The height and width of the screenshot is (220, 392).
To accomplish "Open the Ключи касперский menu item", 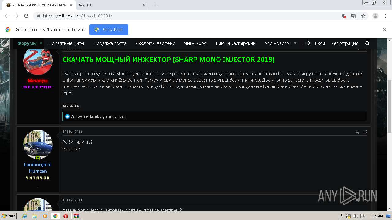I will [236, 43].
